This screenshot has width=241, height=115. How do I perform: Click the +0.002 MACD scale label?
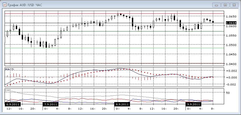pos(231,71)
